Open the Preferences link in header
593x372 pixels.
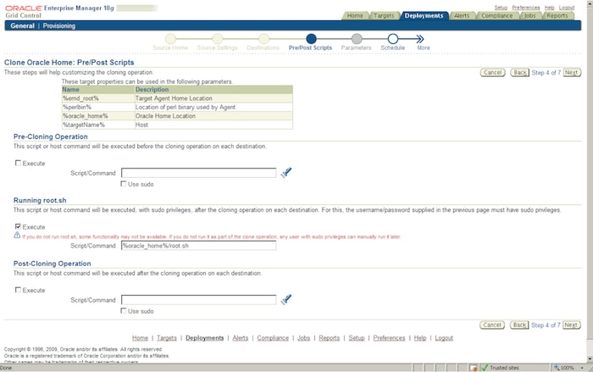tap(526, 8)
